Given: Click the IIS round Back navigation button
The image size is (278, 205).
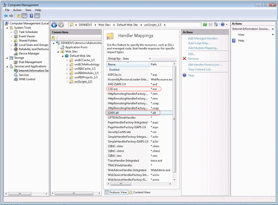Looking at the screenshot, I should pyautogui.click(x=54, y=25).
